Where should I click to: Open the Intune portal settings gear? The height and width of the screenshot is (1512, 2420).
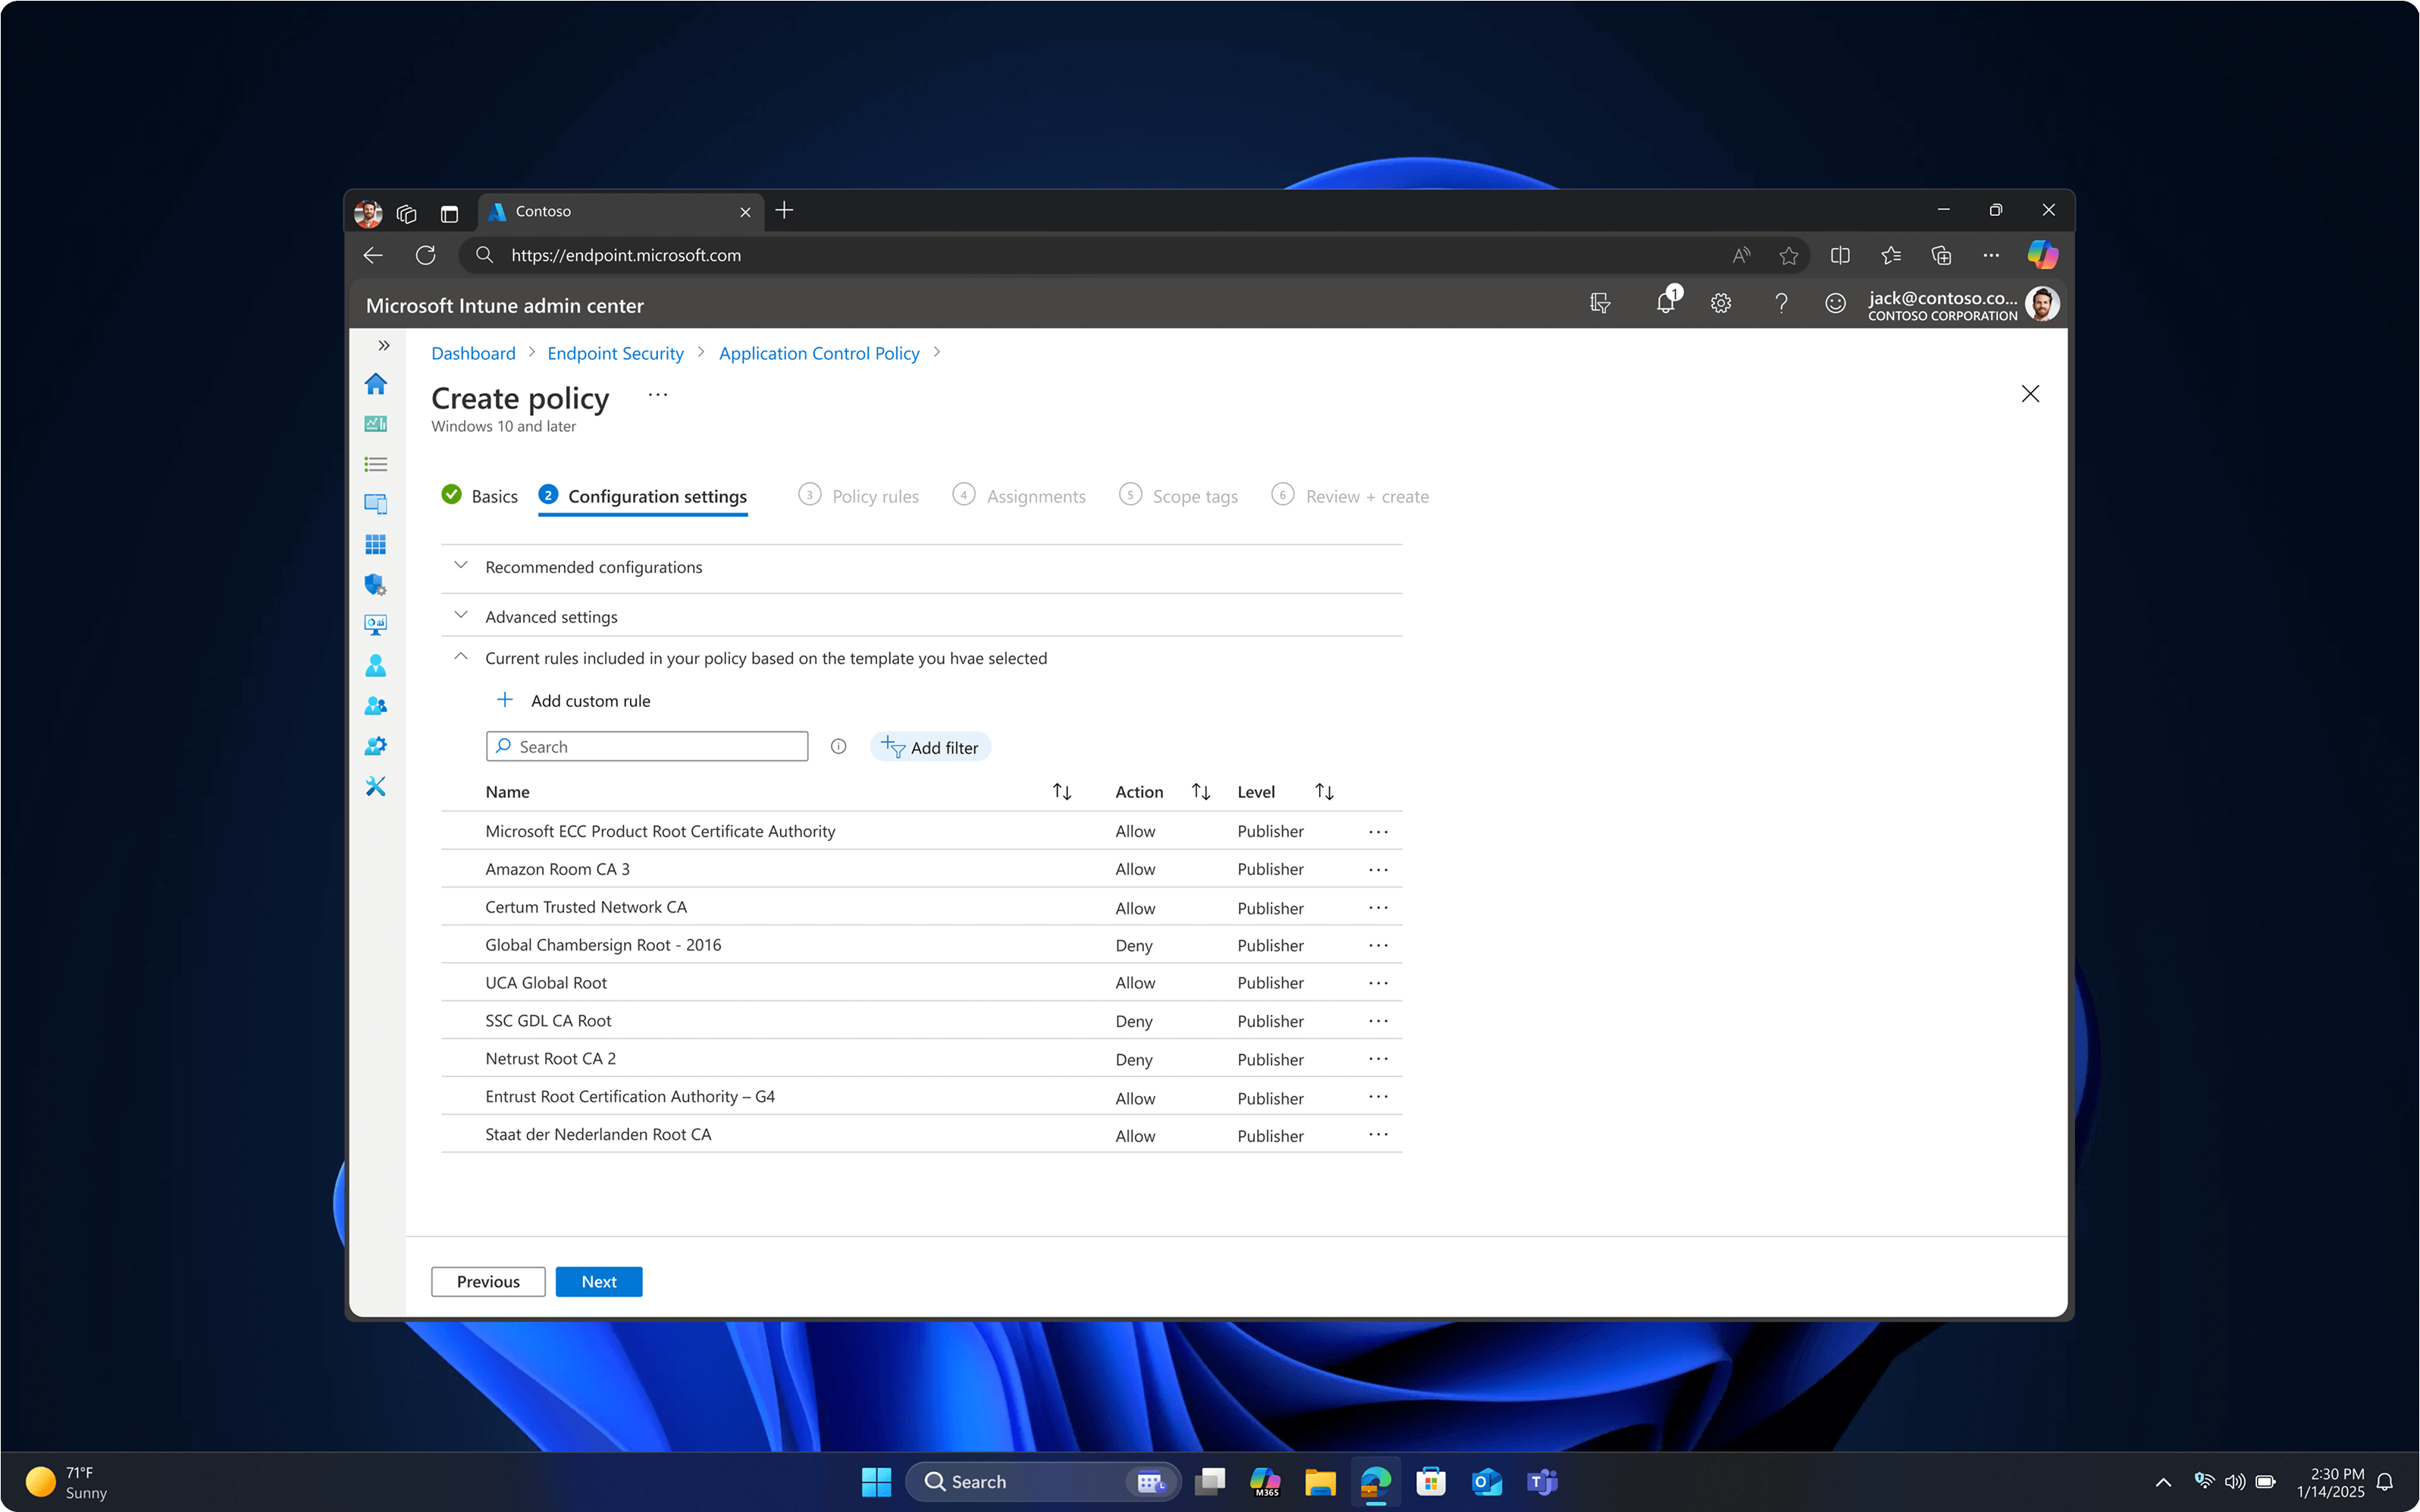pyautogui.click(x=1721, y=303)
